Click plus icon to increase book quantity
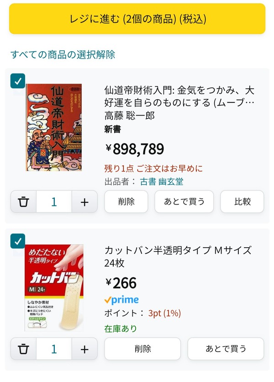The width and height of the screenshot is (274, 382). tap(84, 202)
